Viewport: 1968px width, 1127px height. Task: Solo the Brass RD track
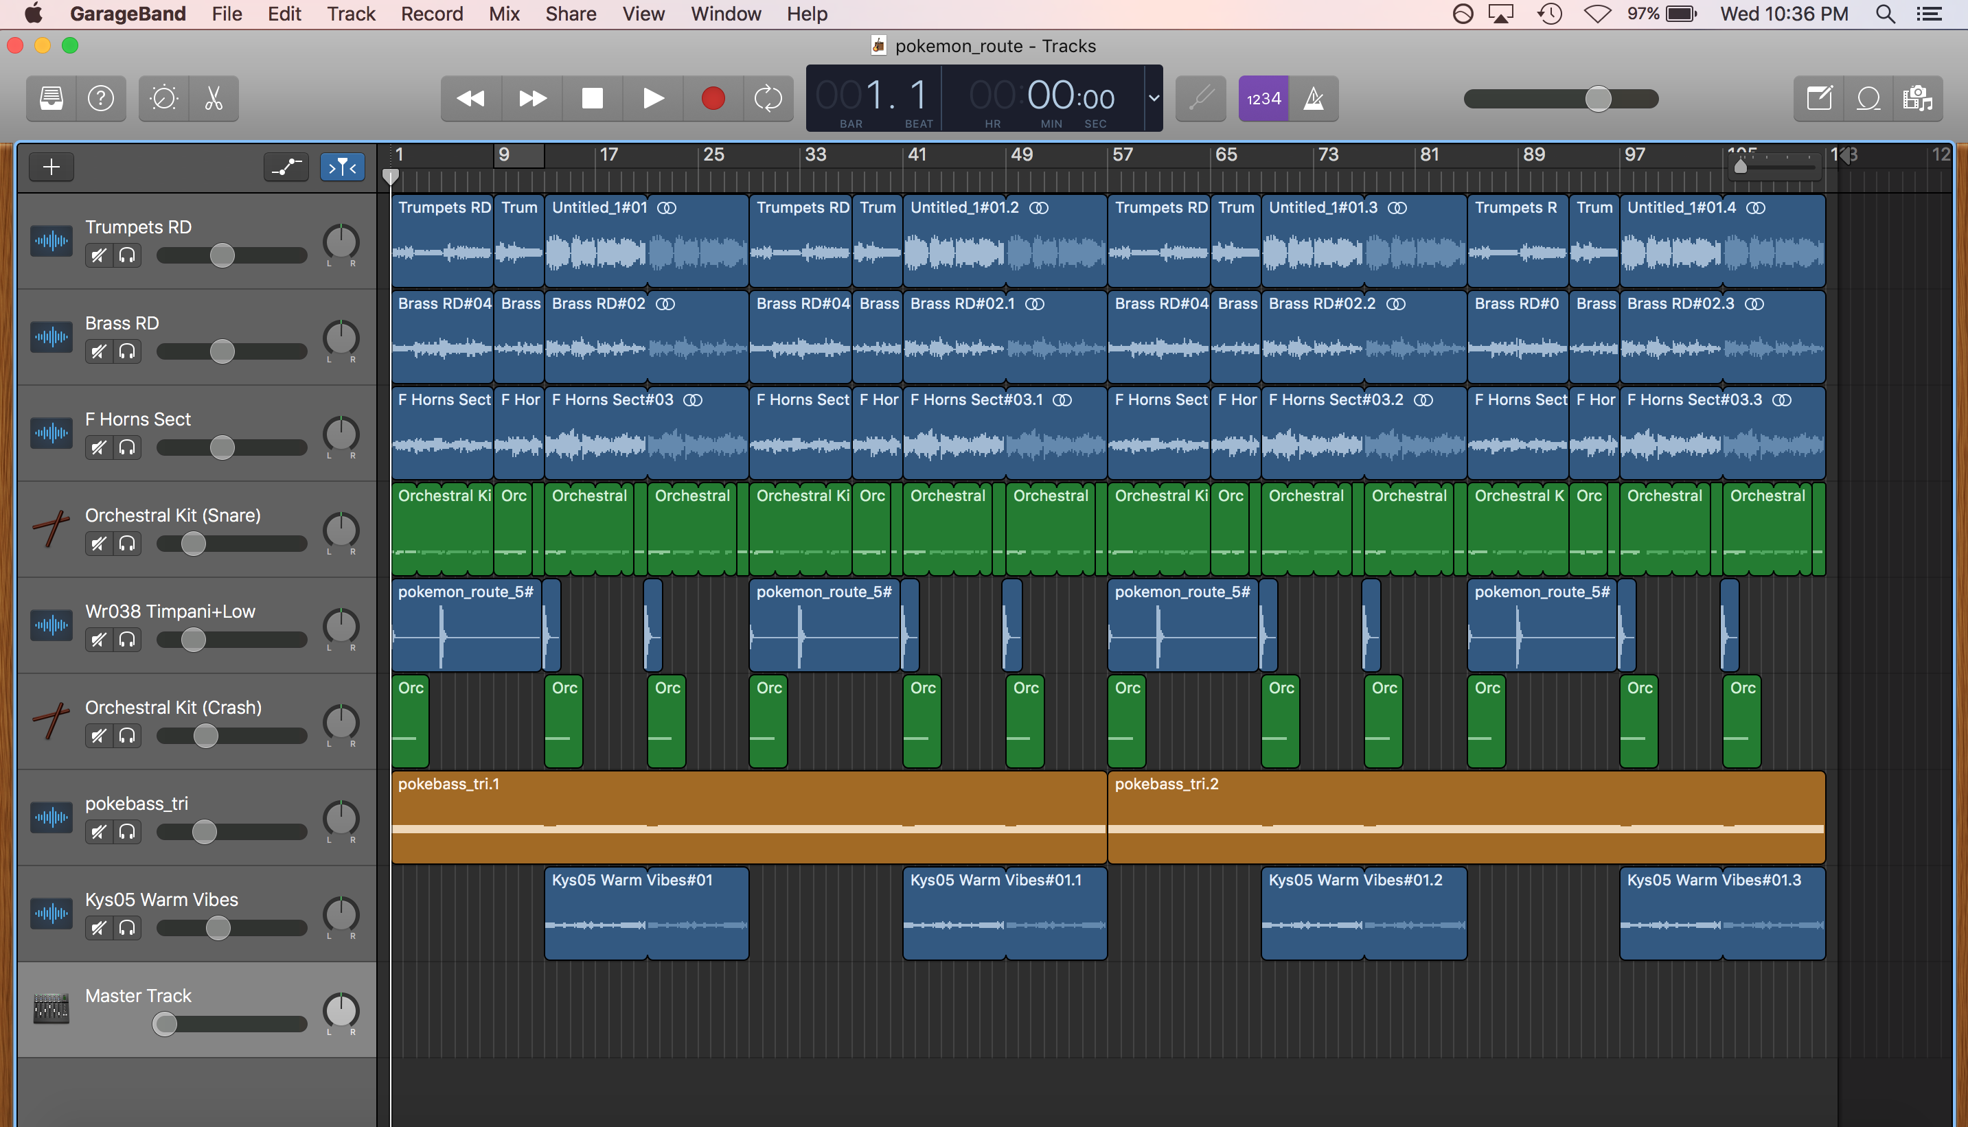(x=127, y=351)
